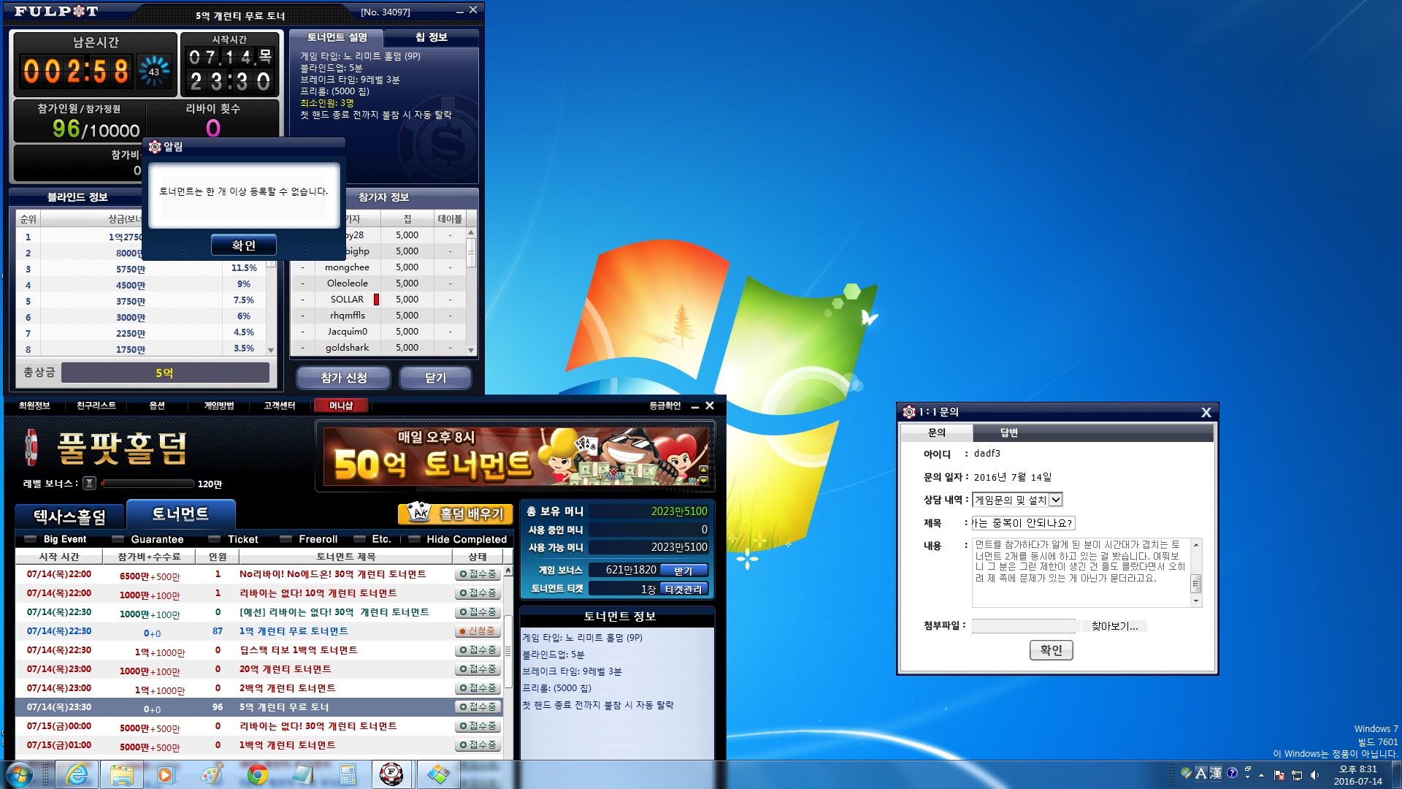Click the 등급확인 link
Viewport: 1402px width, 789px height.
coord(665,405)
